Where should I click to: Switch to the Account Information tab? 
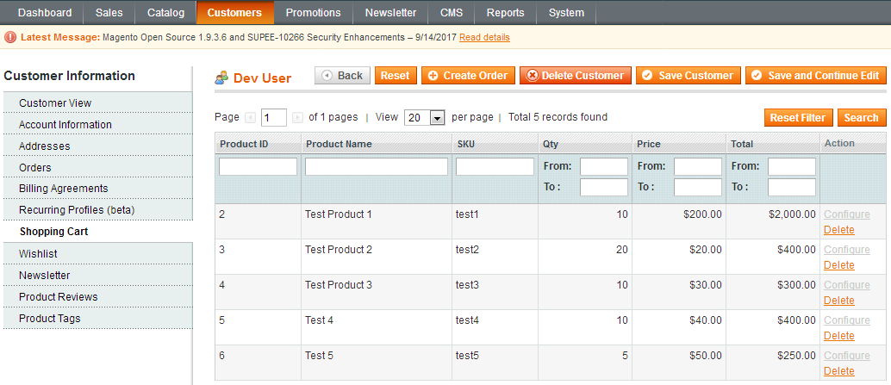click(x=65, y=124)
